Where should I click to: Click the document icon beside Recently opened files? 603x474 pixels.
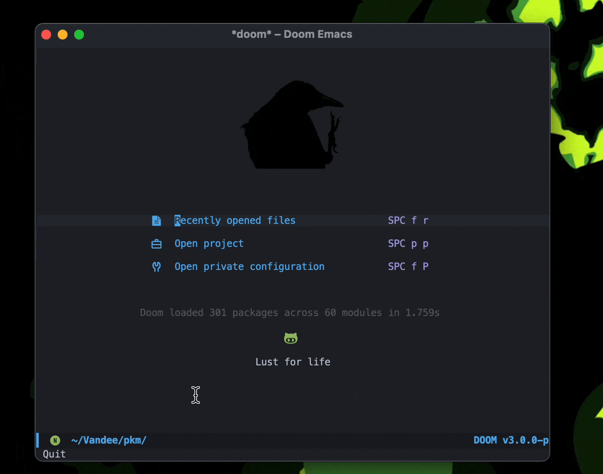coord(157,221)
